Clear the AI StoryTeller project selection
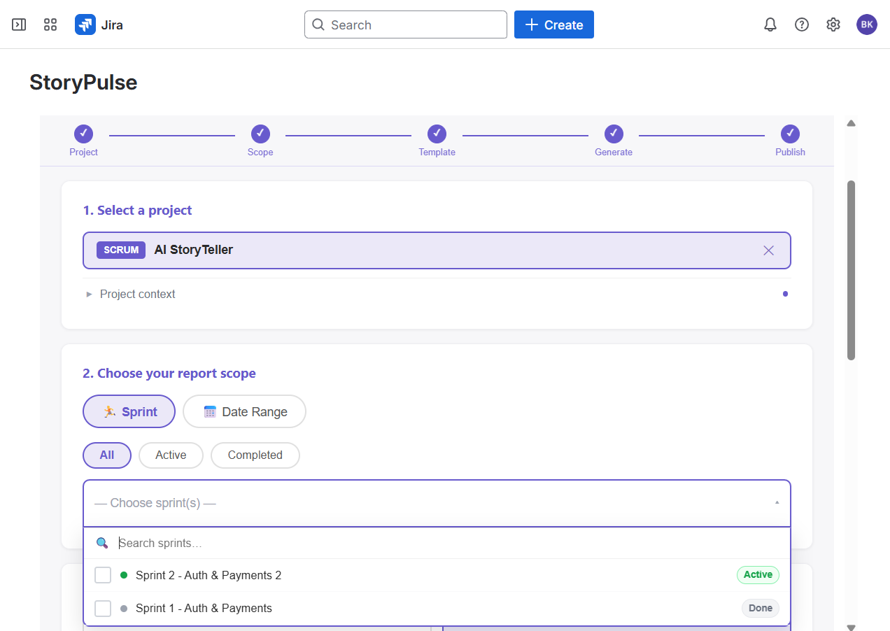Screen dimensions: 890x631 point(768,250)
